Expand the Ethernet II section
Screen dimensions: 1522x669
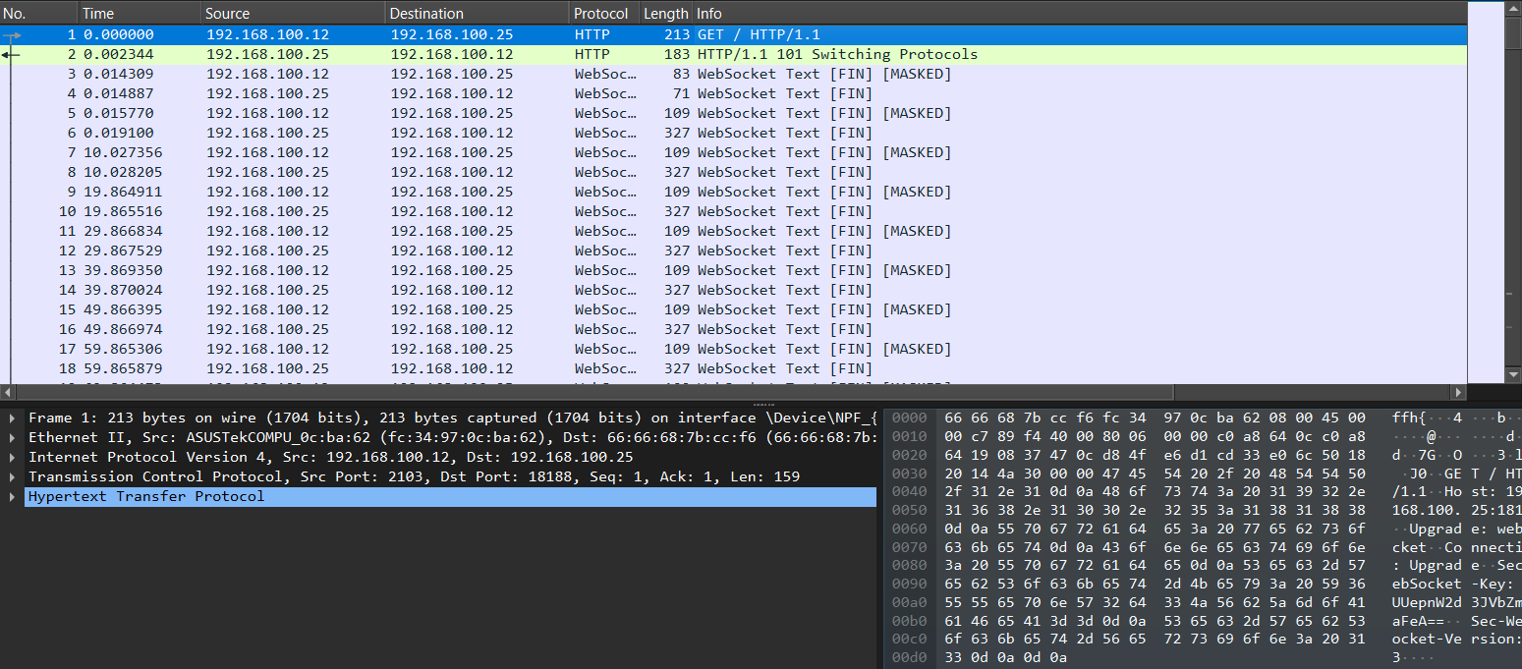coord(11,438)
